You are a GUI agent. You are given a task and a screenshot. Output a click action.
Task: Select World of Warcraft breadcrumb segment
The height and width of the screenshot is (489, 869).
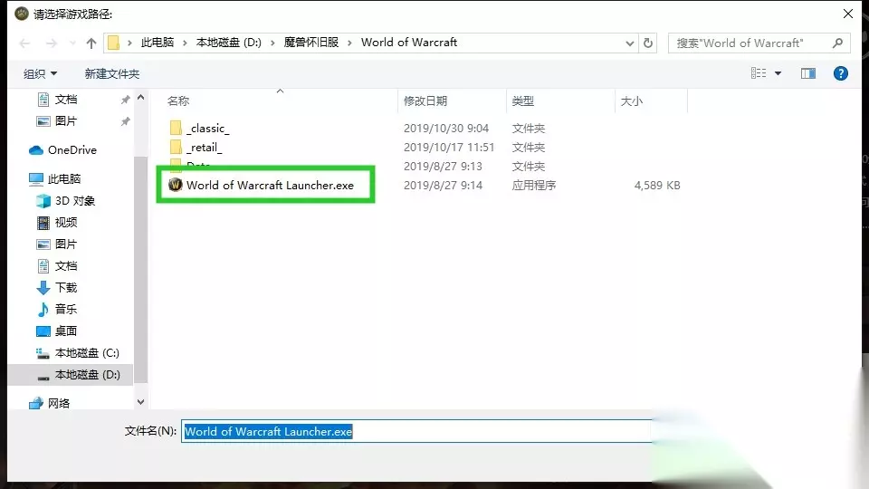point(409,43)
